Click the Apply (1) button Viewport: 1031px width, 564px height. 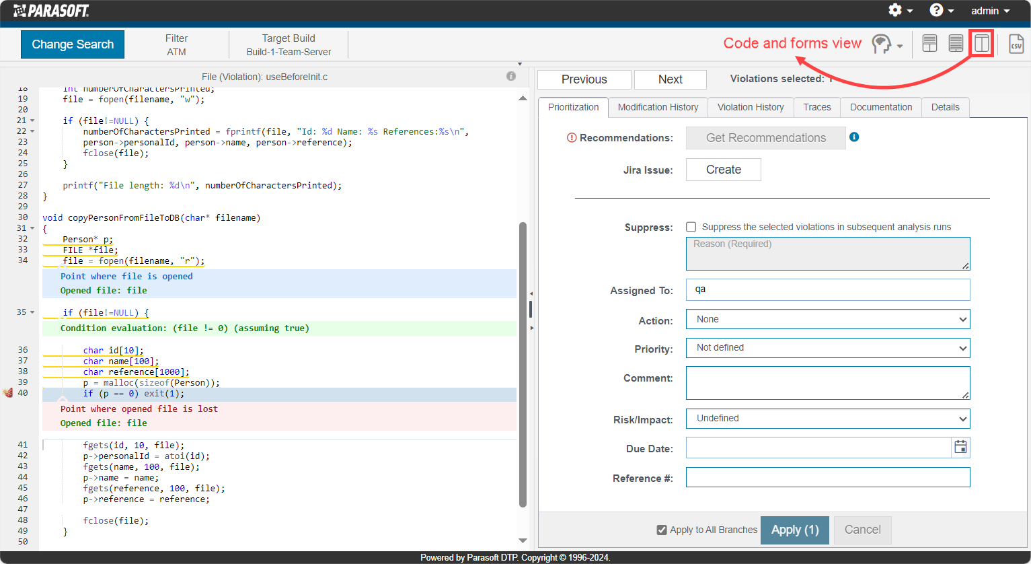pos(795,530)
